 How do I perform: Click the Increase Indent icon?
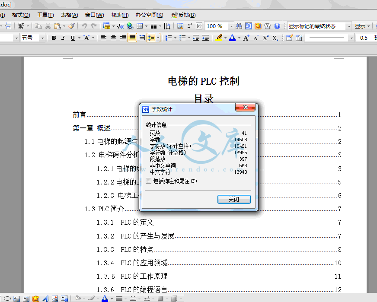coord(205,38)
